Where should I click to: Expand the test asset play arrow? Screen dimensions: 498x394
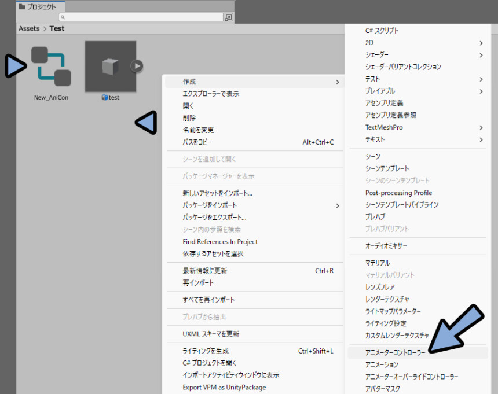pos(137,66)
